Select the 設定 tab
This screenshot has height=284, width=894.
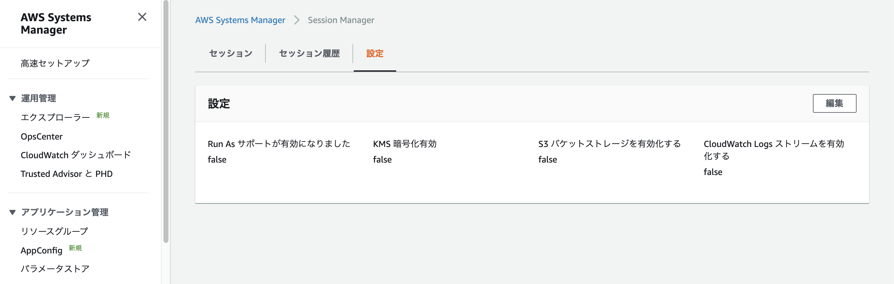coord(375,53)
